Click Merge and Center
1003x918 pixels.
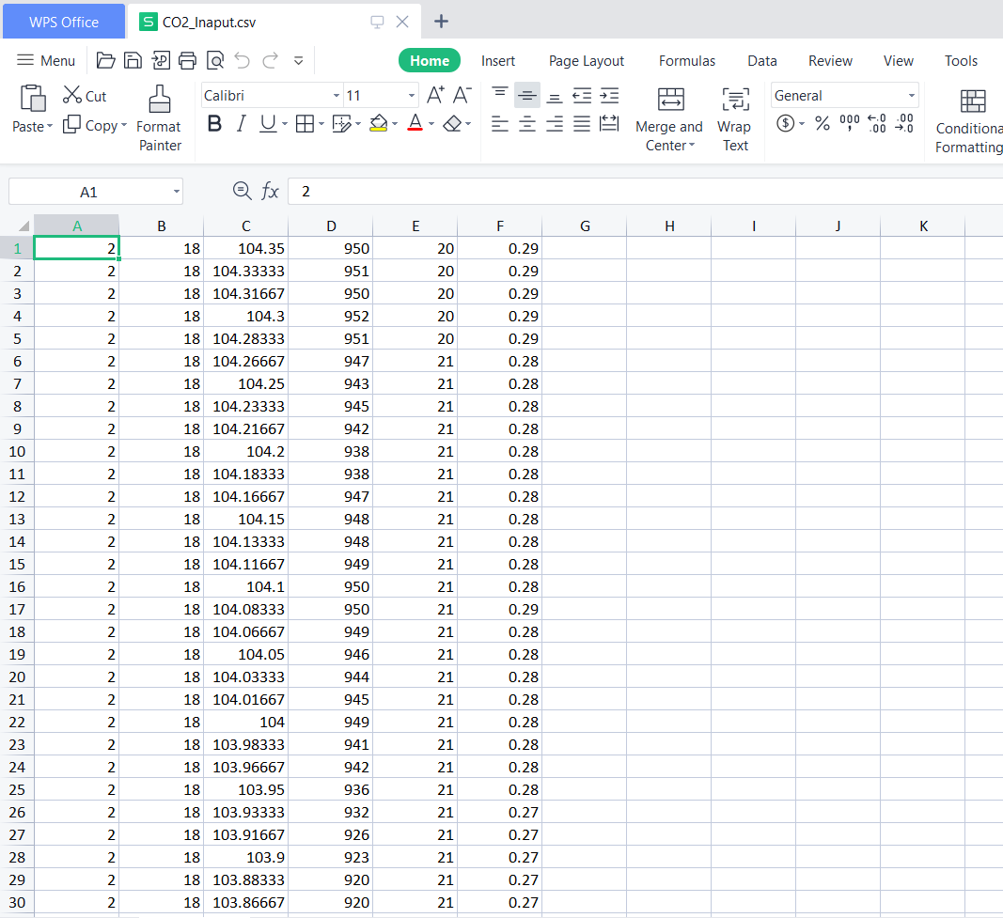point(669,119)
